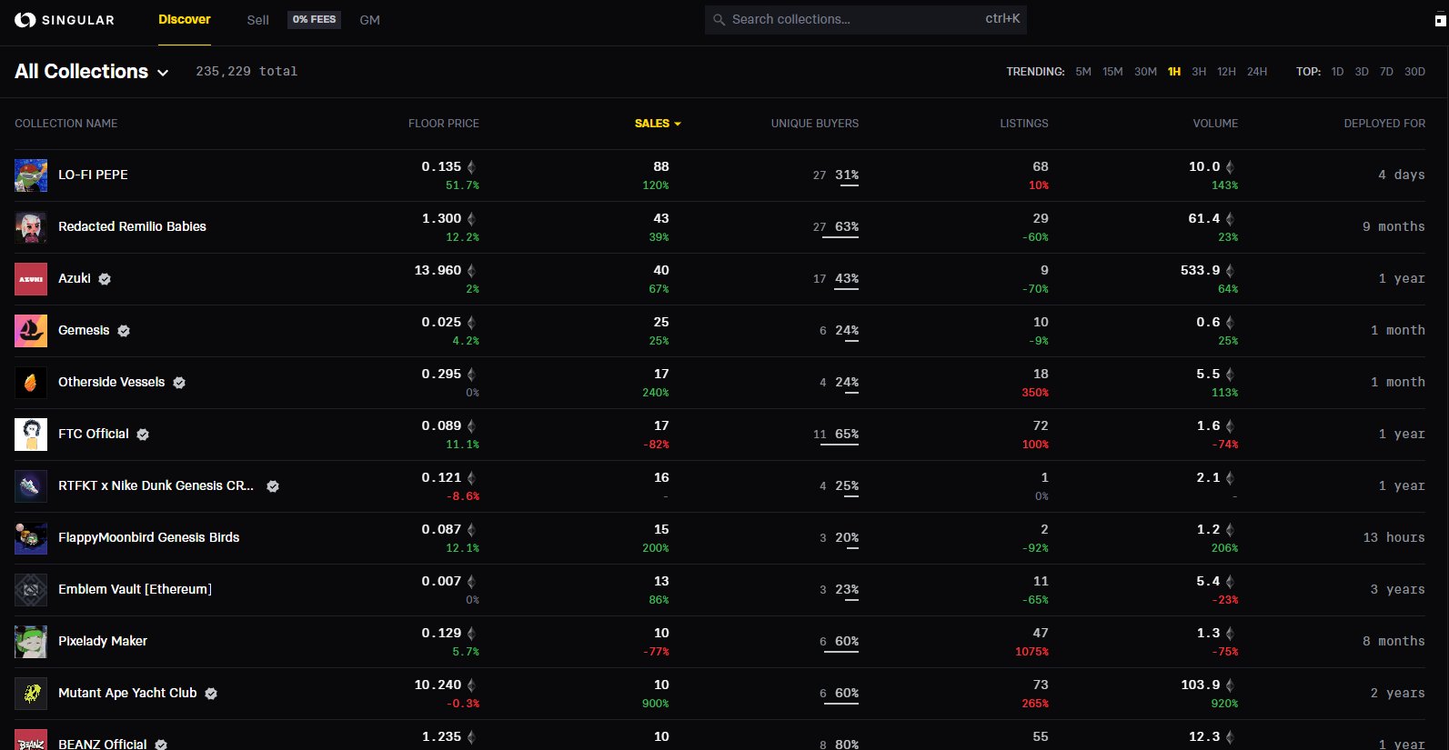Open the FlappyMoonbird Genesis Birds name
This screenshot has height=750, width=1449.
click(x=149, y=537)
